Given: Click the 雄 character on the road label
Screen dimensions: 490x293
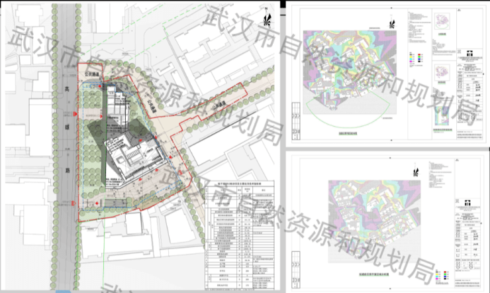Looking at the screenshot, I should 67,127.
